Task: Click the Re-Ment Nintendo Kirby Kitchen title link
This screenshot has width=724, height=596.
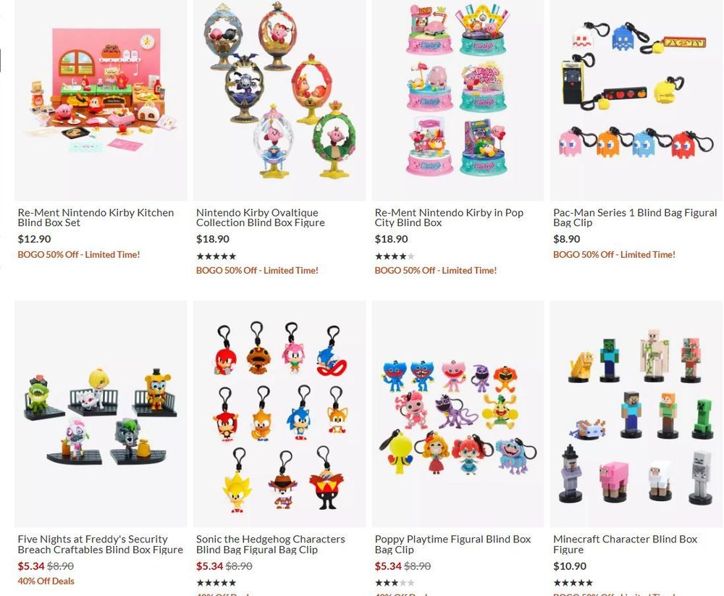Action: tap(96, 217)
